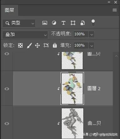
Task: Click clipping mask arrow on bottom layer
Action: click(x=59, y=123)
